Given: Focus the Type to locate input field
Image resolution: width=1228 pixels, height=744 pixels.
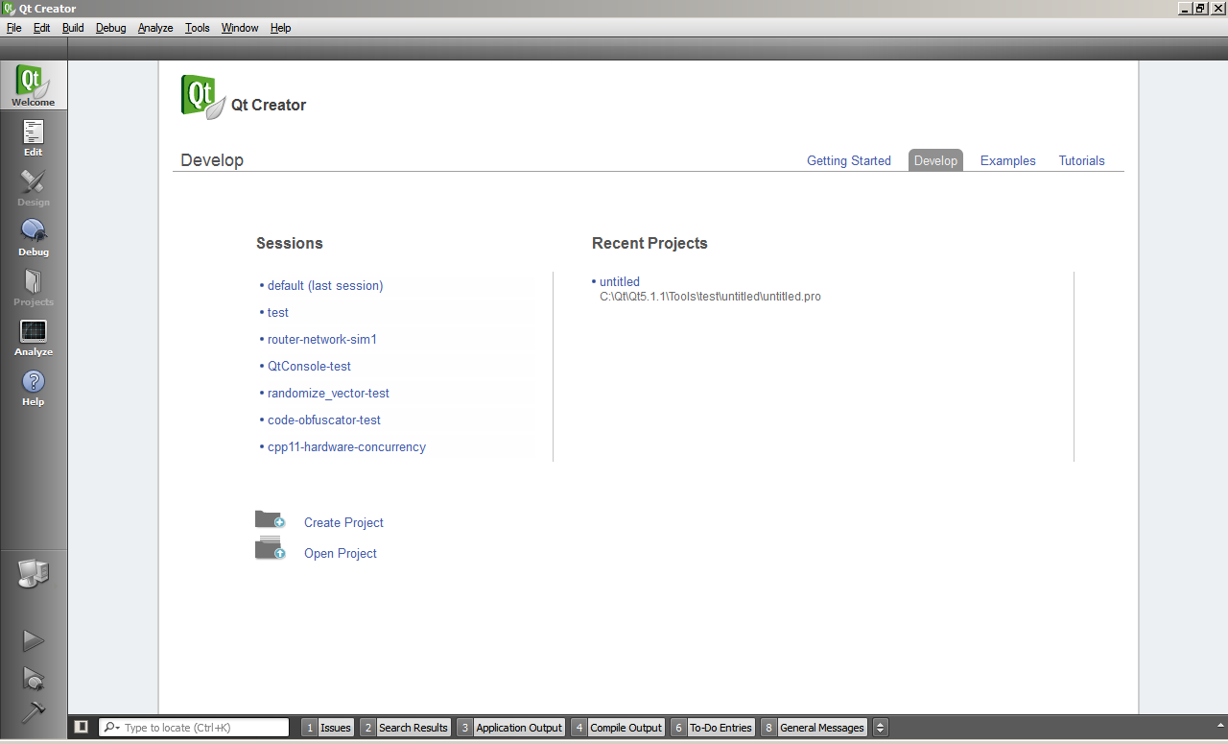Looking at the screenshot, I should 194,728.
